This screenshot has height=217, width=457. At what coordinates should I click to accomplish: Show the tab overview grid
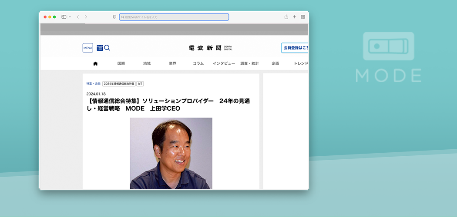pos(303,17)
